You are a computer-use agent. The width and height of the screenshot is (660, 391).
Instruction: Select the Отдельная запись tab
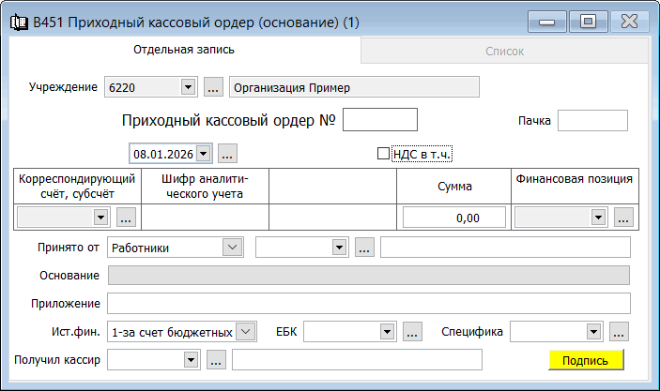[184, 49]
